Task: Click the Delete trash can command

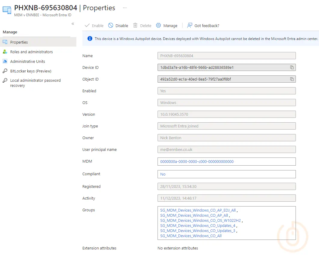Action: coord(142,26)
